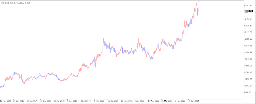Screen dimensions: 256x104
Task: Click the 1918.18 price scale value
Action: pos(249,46)
